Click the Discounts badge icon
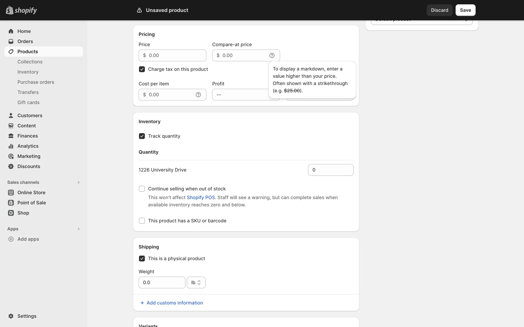524x327 pixels. click(x=11, y=166)
